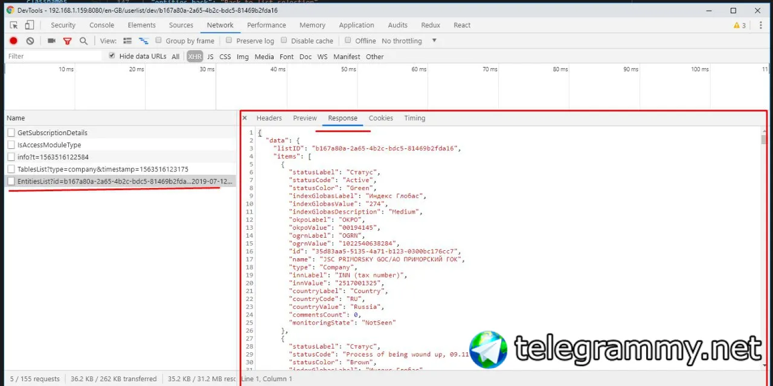This screenshot has height=386, width=773.
Task: Click the Filter text input field
Action: (54, 56)
